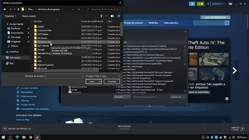This screenshot has height=140, width=249.
Task: Select the DVD Maker folder
Action: [43, 34]
